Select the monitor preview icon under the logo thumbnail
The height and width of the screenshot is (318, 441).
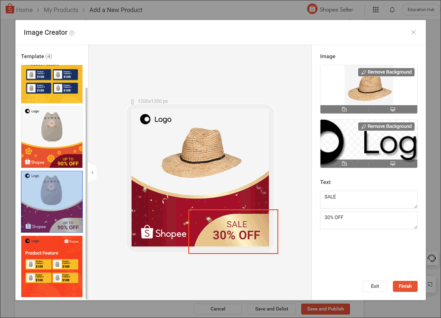click(x=394, y=163)
